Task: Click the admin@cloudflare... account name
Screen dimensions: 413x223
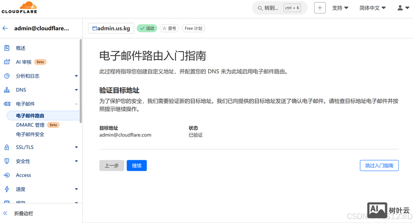Action: point(42,29)
